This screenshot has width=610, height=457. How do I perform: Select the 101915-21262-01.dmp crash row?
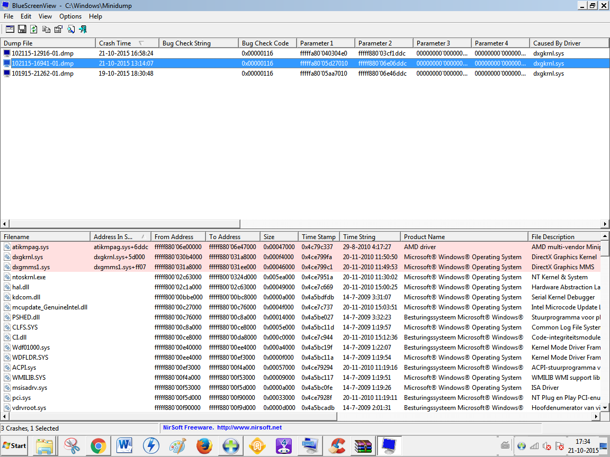305,74
